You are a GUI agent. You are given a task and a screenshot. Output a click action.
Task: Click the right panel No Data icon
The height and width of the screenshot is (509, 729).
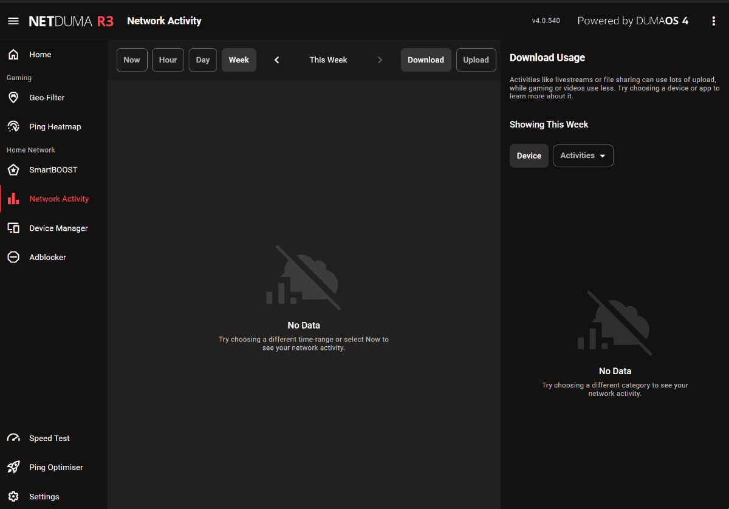(x=615, y=323)
